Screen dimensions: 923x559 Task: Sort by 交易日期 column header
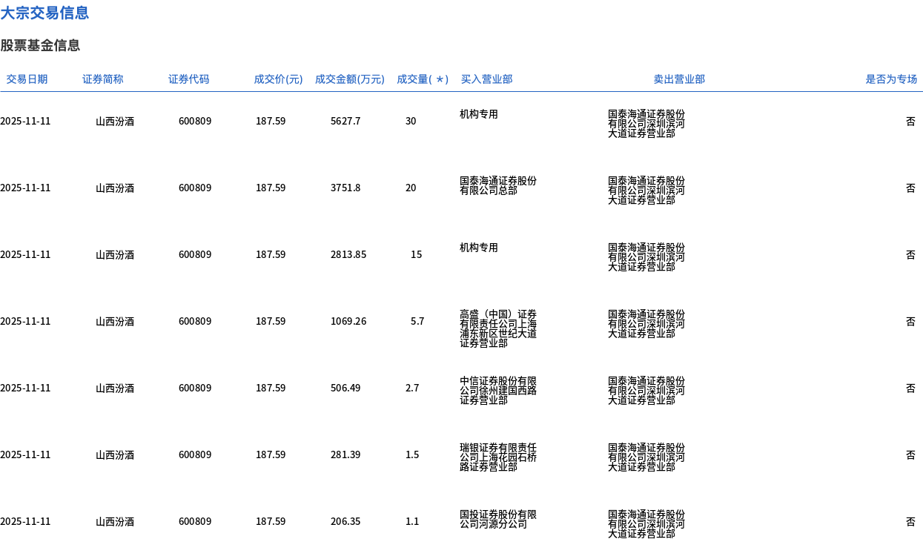pyautogui.click(x=27, y=79)
